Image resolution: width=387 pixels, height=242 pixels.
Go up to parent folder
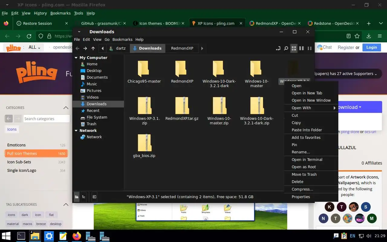click(x=93, y=48)
